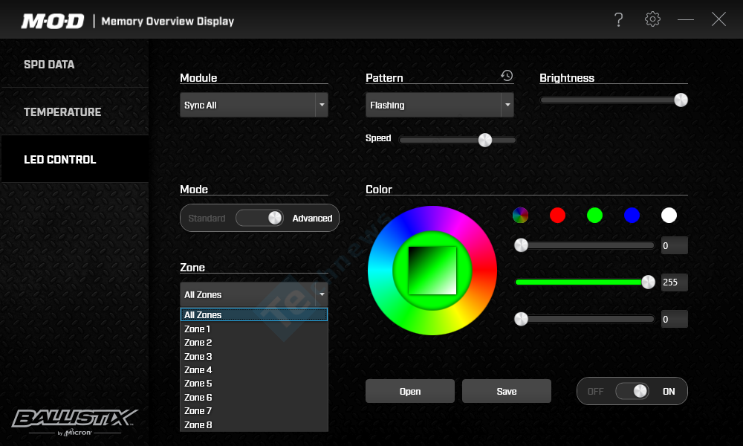This screenshot has width=743, height=446.
Task: Click the Brightness slider handle
Action: (681, 100)
